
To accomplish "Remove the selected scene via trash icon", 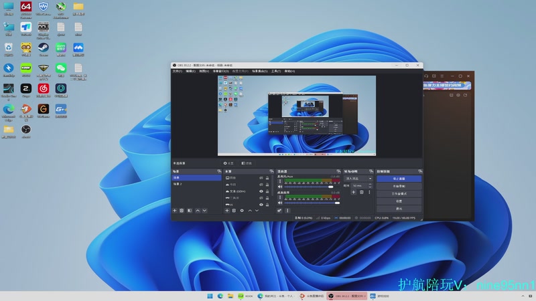I will click(182, 211).
